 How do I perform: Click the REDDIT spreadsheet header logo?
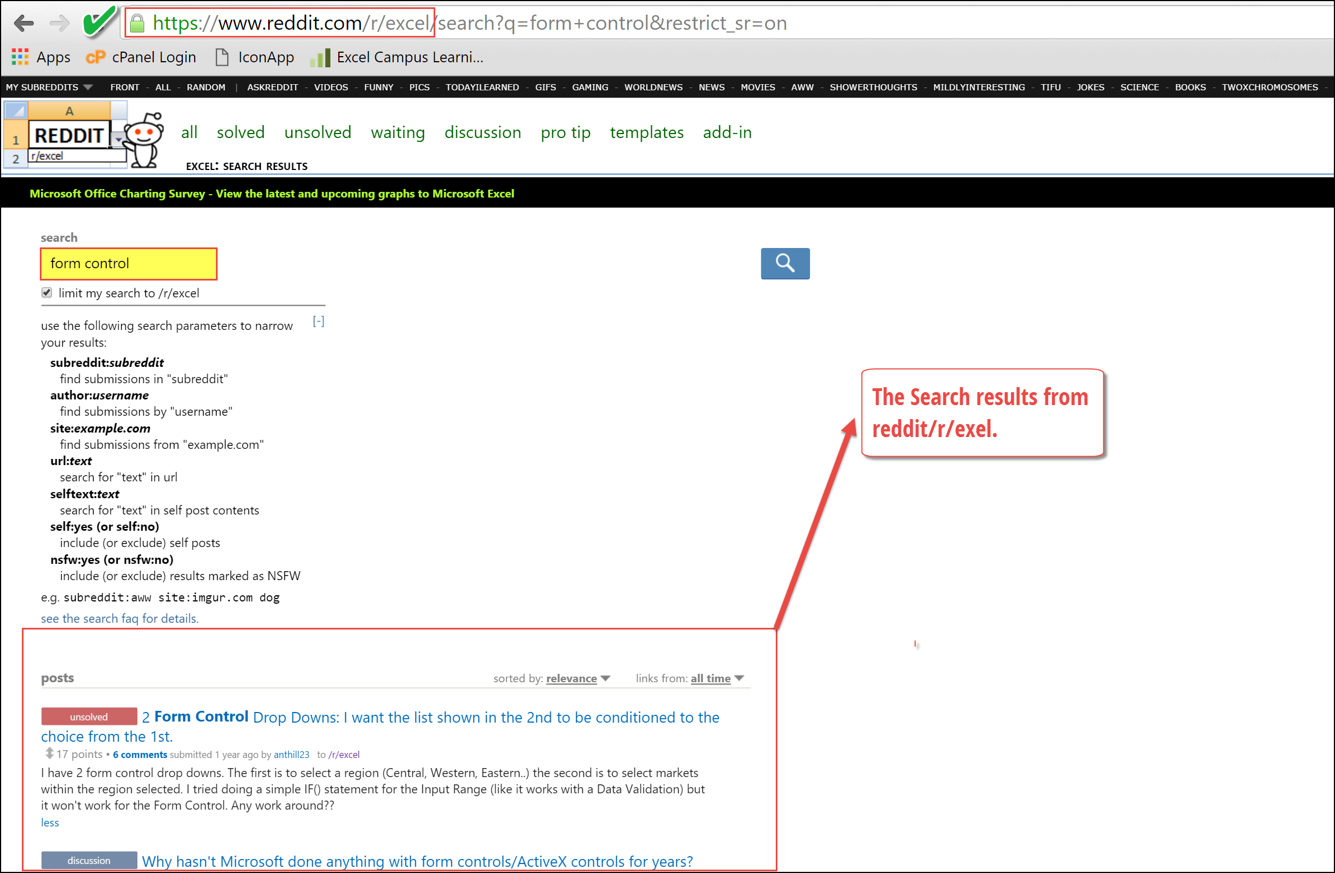pos(69,135)
